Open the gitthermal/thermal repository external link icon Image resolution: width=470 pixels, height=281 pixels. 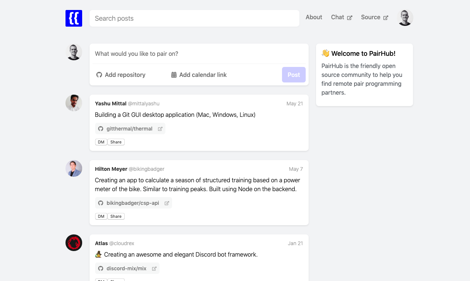(160, 129)
